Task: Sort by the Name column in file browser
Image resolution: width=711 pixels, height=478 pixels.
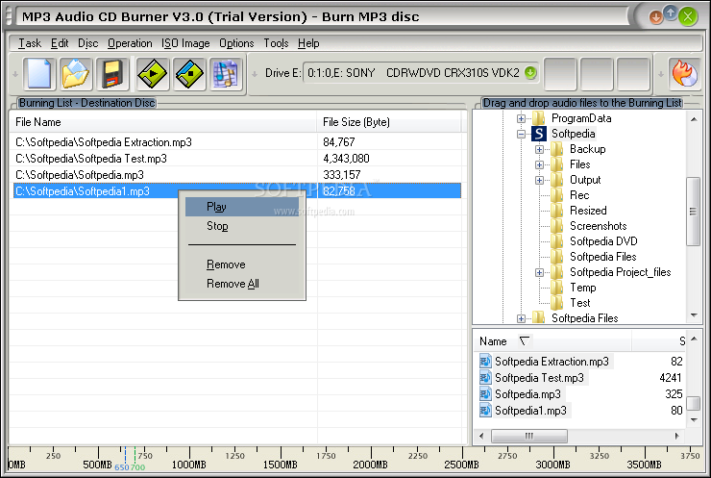Action: pyautogui.click(x=552, y=341)
